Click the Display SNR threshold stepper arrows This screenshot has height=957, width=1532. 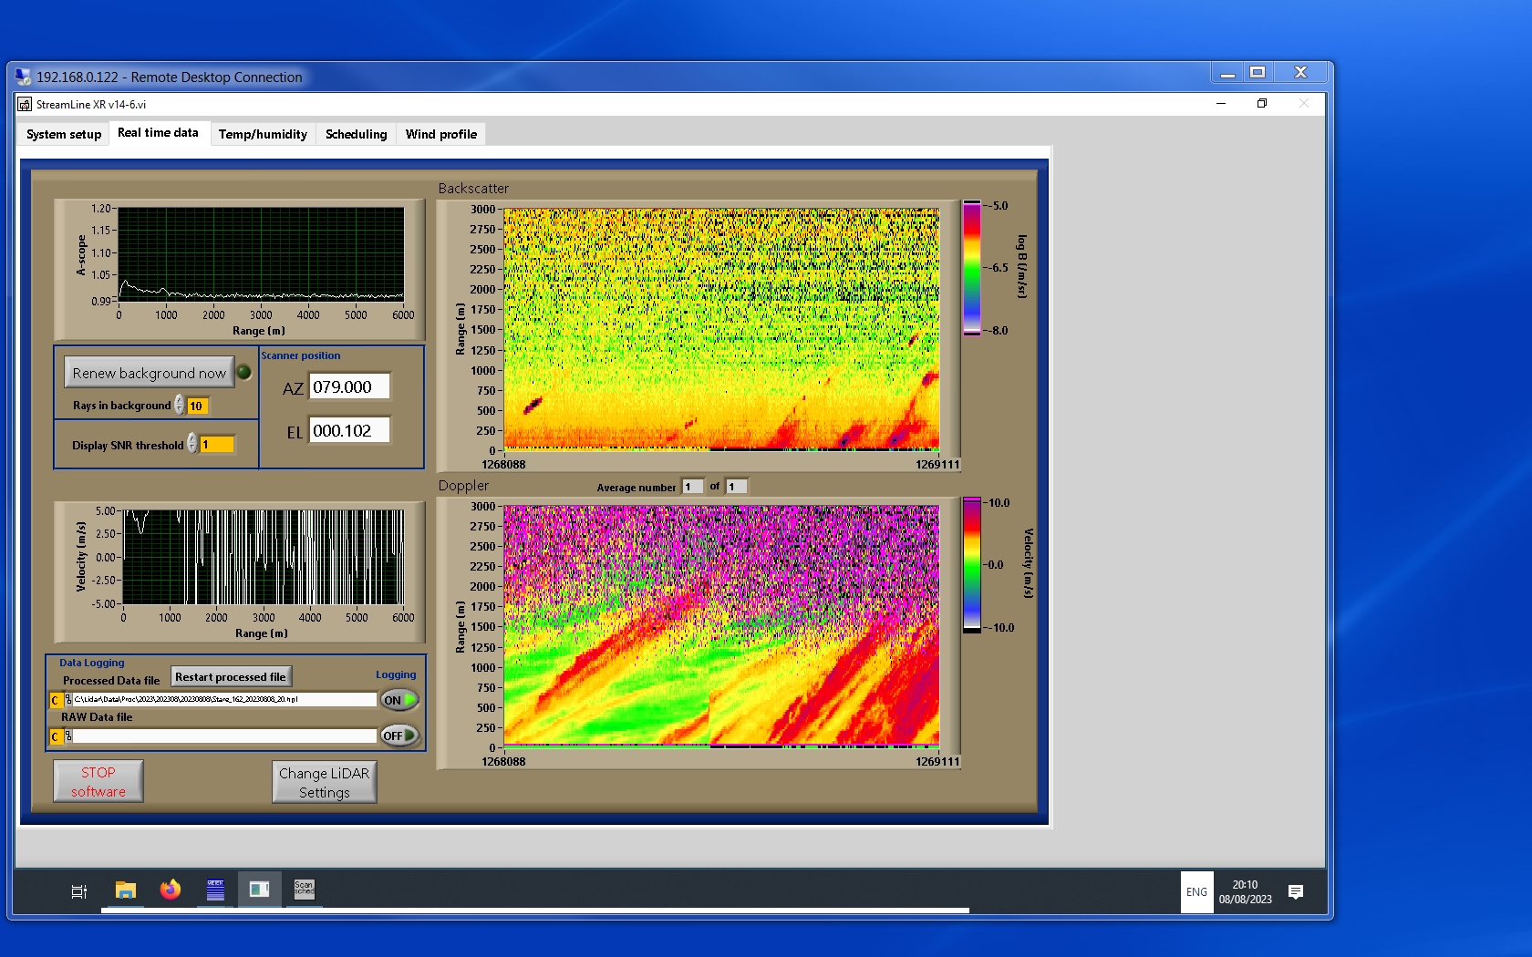[x=192, y=444]
